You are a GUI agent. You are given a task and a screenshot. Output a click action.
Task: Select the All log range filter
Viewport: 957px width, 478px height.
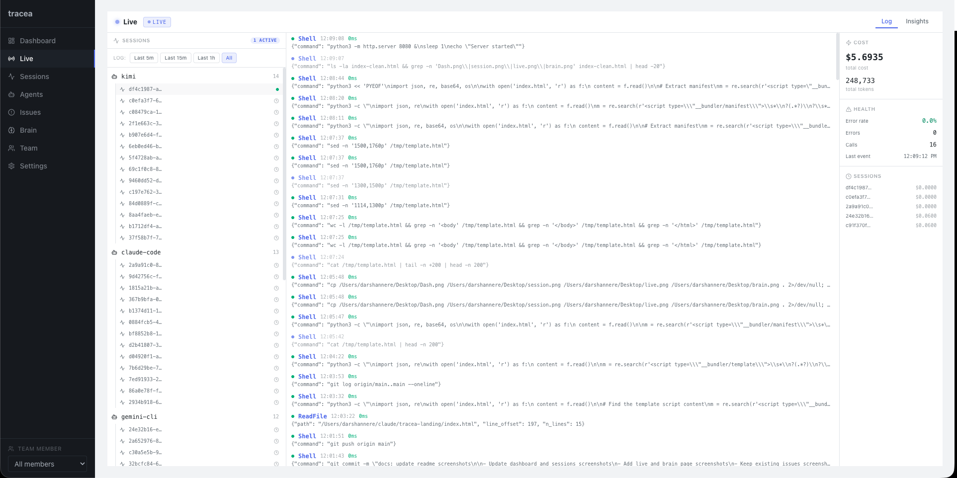pos(229,58)
